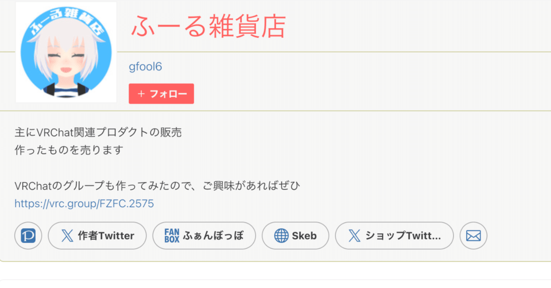Click the ふぁんぼっぽ labeled button
The height and width of the screenshot is (288, 551).
tap(204, 236)
